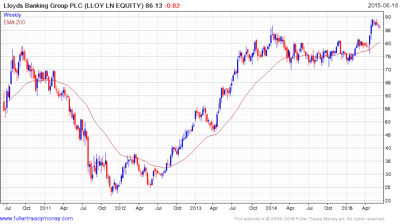Click the 20 price axis label
The height and width of the screenshot is (224, 402).
[x=388, y=201]
